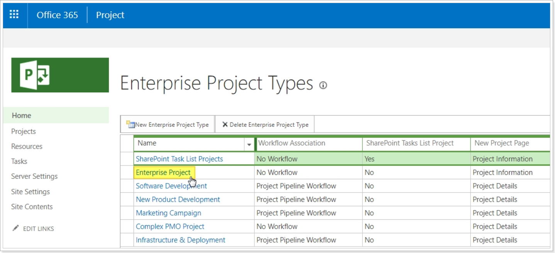This screenshot has height=253, width=555.
Task: Click 'Project Pipeline Workflow' in Infrastructure & Deployment row
Action: point(296,240)
